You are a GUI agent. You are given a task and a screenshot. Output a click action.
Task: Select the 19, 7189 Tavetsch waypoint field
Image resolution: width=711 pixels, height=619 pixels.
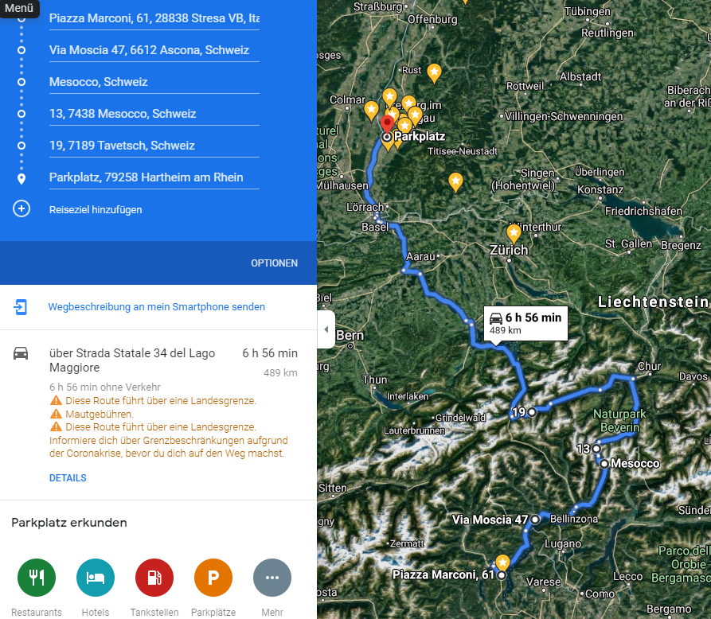click(154, 146)
